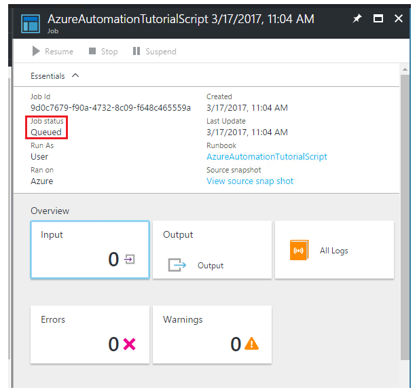417x392 pixels.
Task: Click the Runbook label
Action: (x=221, y=145)
